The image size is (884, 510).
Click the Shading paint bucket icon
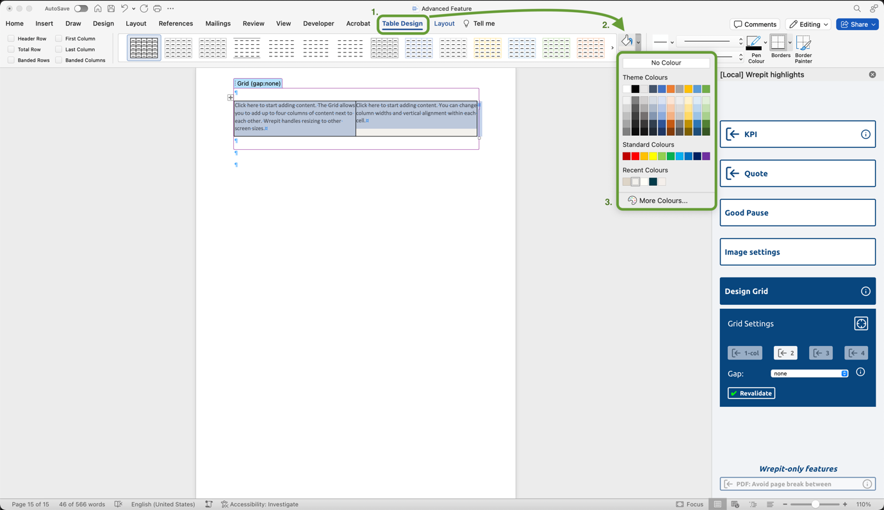click(x=627, y=42)
